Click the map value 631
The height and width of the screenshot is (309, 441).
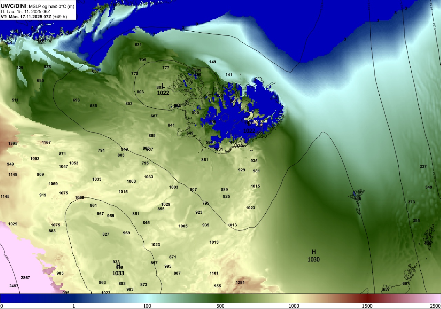coord(138,45)
